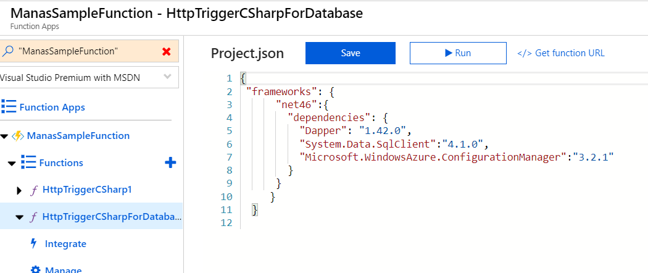The width and height of the screenshot is (648, 273).
Task: Clear the search with the red X
Action: click(167, 51)
